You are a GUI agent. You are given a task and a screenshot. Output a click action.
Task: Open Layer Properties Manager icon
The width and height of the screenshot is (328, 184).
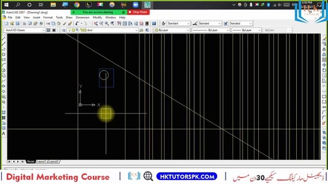point(64,30)
